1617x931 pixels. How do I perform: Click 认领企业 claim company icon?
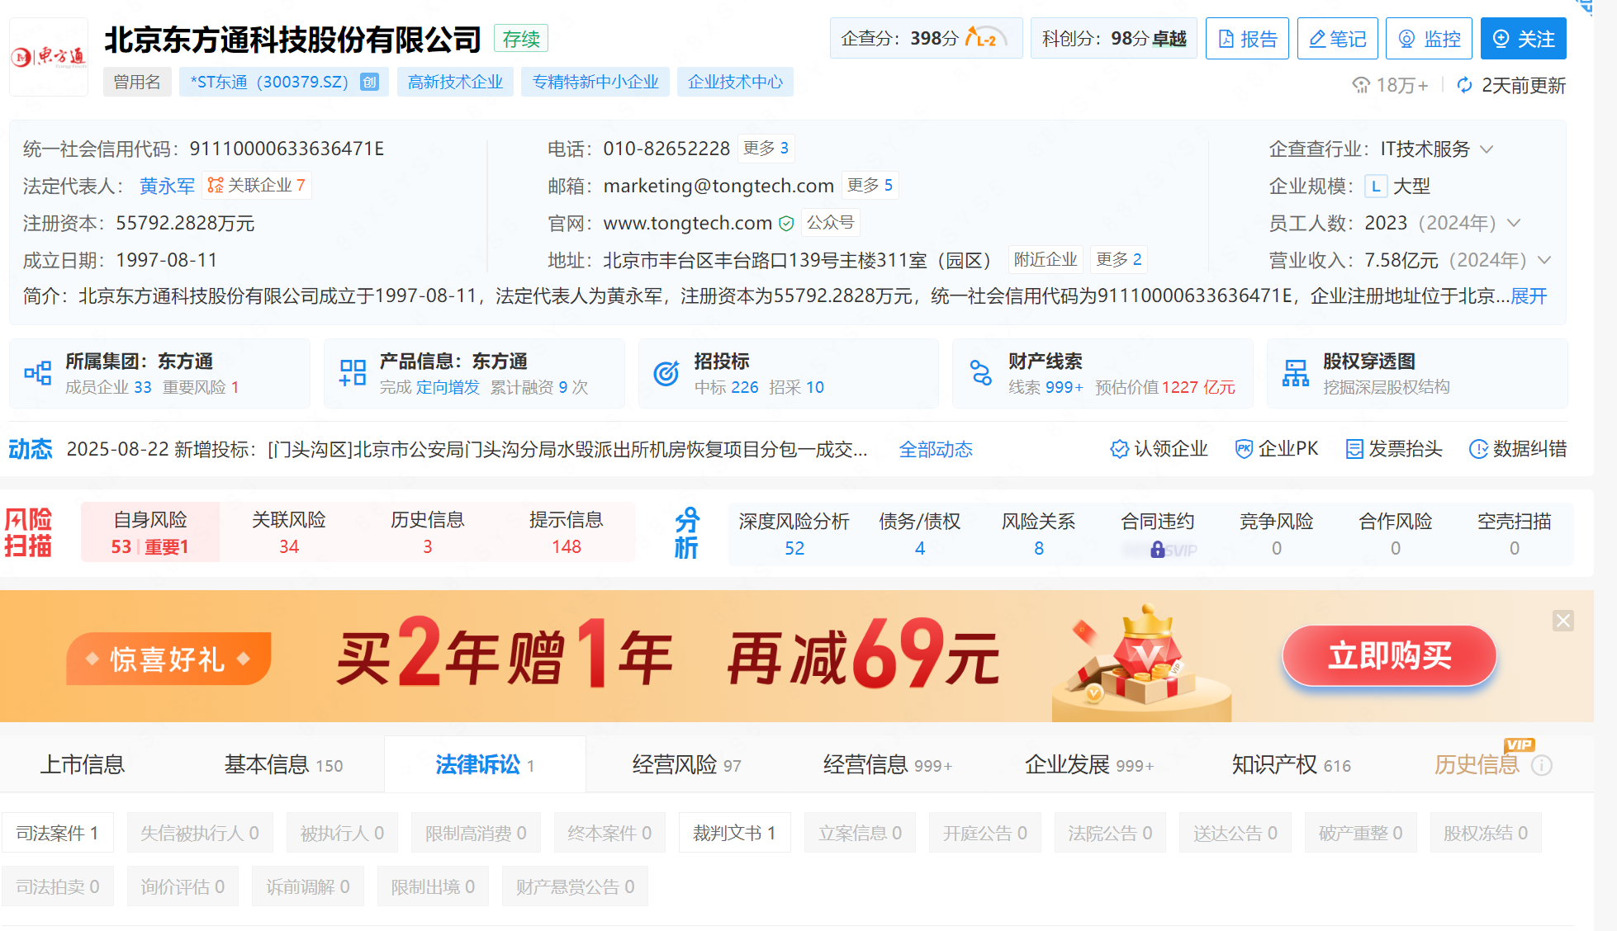click(1119, 449)
